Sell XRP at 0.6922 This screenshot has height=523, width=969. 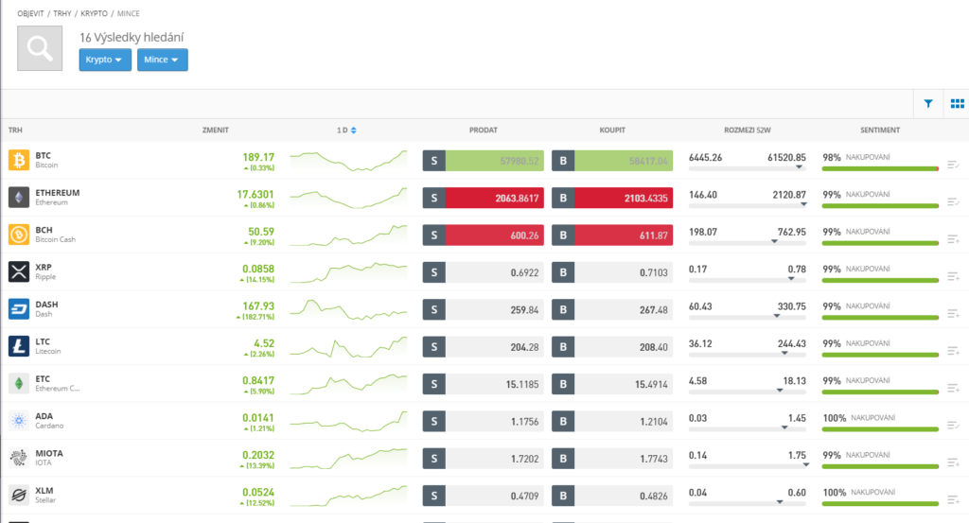484,272
